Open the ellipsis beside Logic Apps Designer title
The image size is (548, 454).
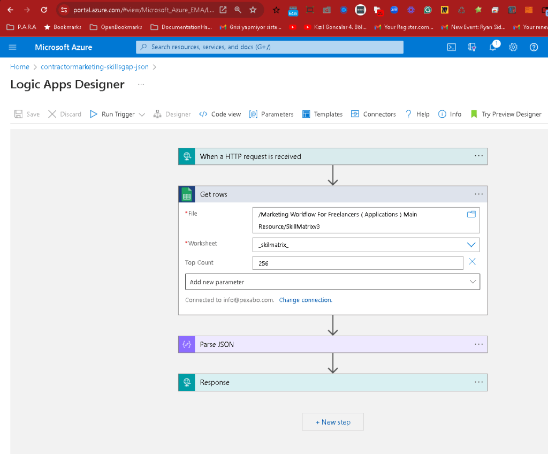(141, 84)
